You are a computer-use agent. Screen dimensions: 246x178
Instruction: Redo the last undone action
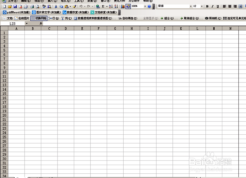pyautogui.click(x=89, y=6)
